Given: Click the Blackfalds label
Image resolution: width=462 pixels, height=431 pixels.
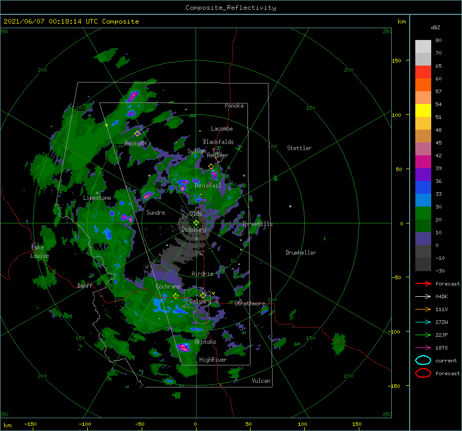Looking at the screenshot, I should coord(218,142).
